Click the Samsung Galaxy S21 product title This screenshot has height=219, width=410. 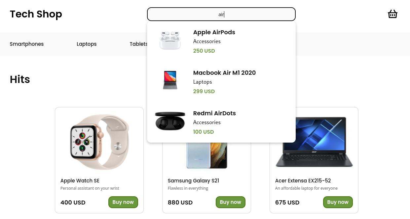tap(193, 180)
